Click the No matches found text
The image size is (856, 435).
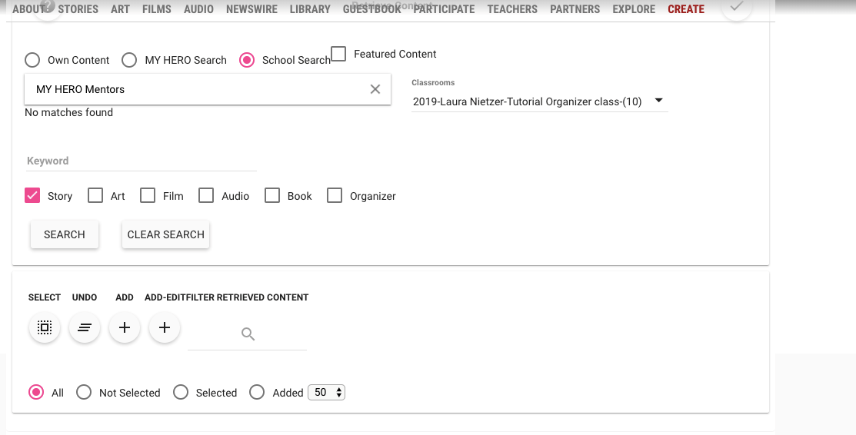[x=68, y=112]
